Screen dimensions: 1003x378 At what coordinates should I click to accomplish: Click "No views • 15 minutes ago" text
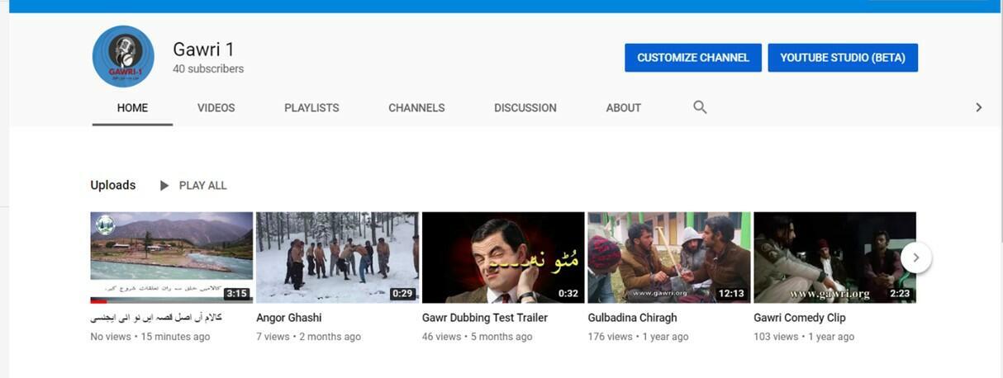[x=150, y=337]
